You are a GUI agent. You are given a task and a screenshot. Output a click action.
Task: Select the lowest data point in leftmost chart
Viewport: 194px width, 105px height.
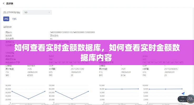28,99
